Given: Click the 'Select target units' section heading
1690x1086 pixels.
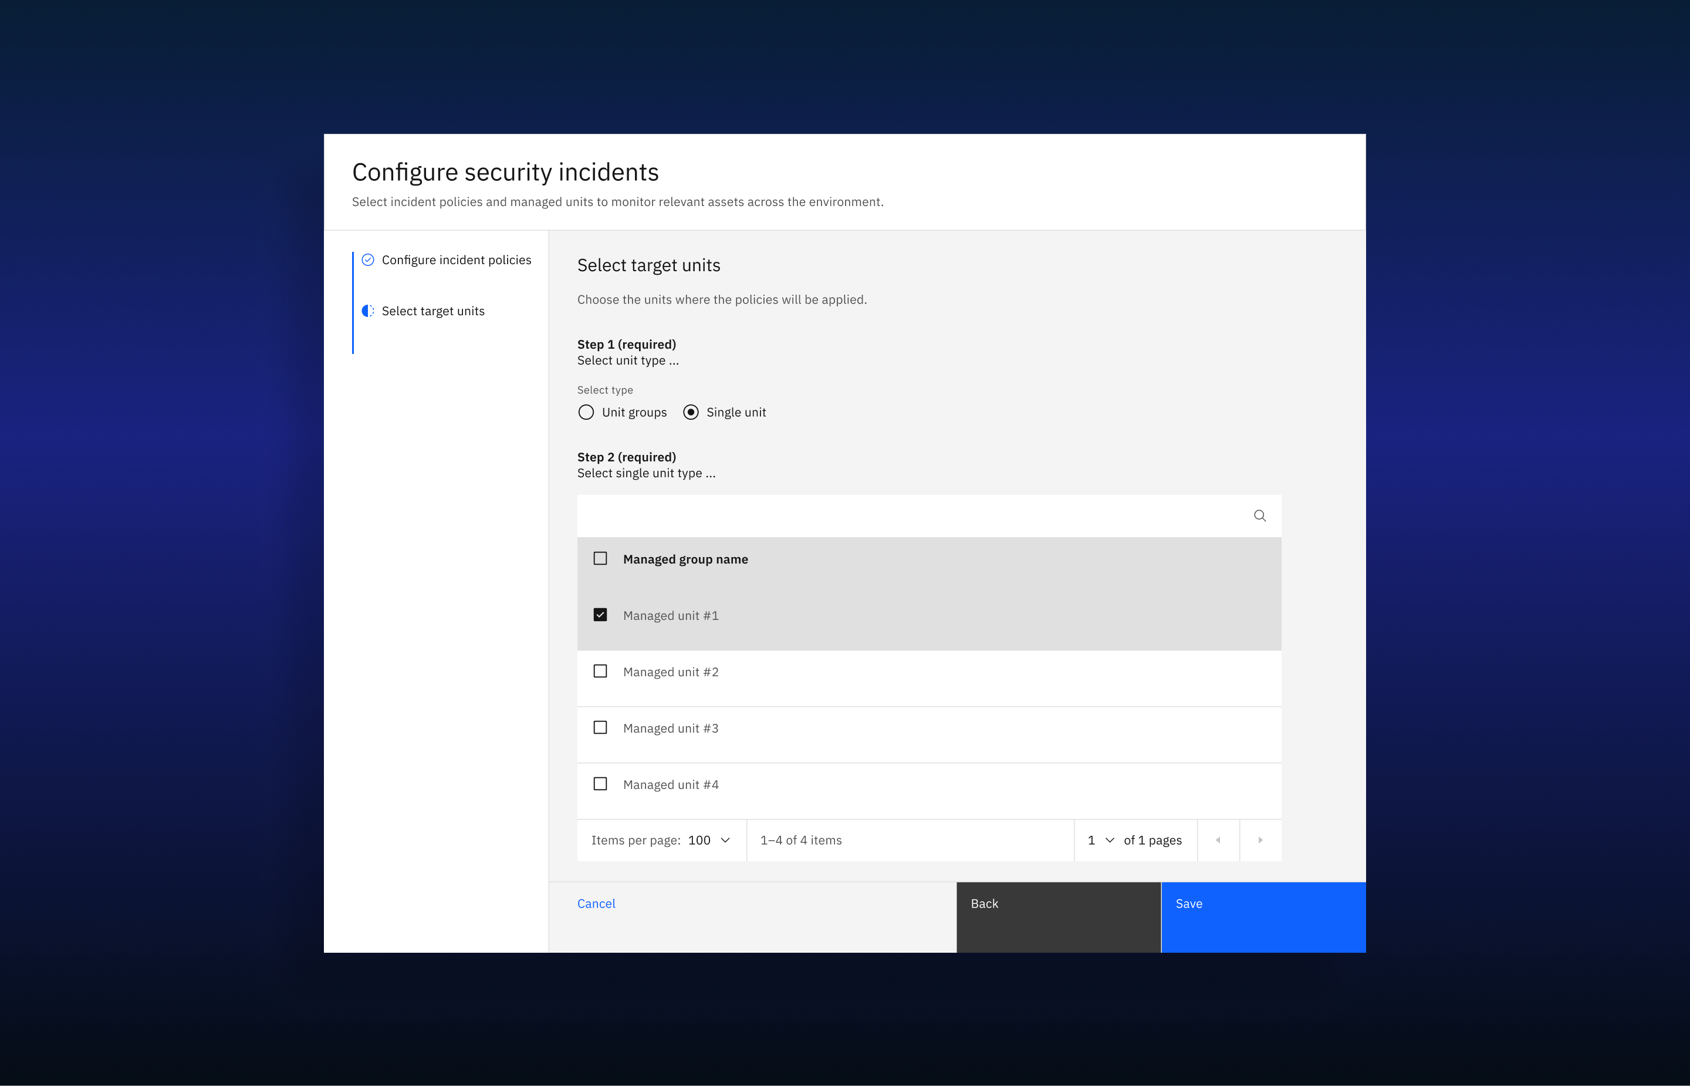Looking at the screenshot, I should click(x=648, y=265).
